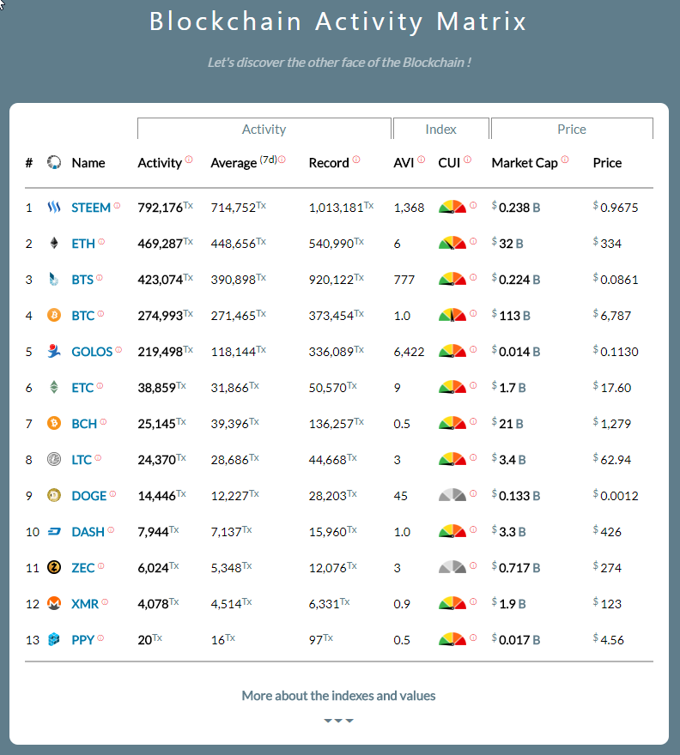Click the ZEC coin logo icon
680x755 pixels.
(54, 567)
